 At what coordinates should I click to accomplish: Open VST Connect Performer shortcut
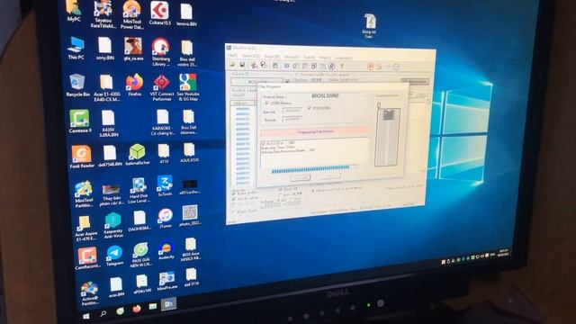pos(161,87)
